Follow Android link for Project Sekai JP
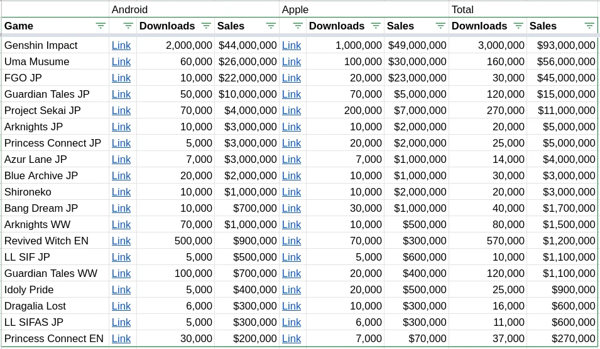The image size is (600, 349). click(x=121, y=110)
